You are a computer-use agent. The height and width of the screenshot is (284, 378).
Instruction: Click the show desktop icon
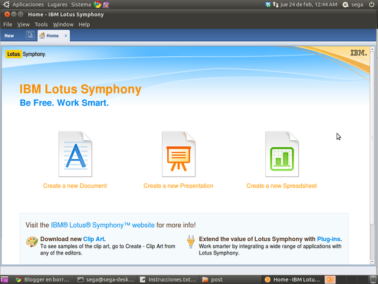click(x=4, y=279)
